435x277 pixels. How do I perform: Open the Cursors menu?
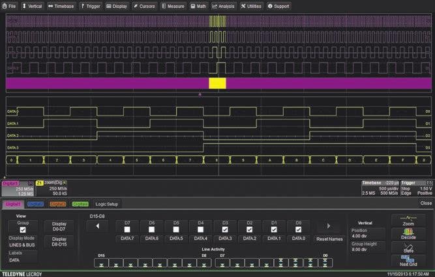[144, 6]
